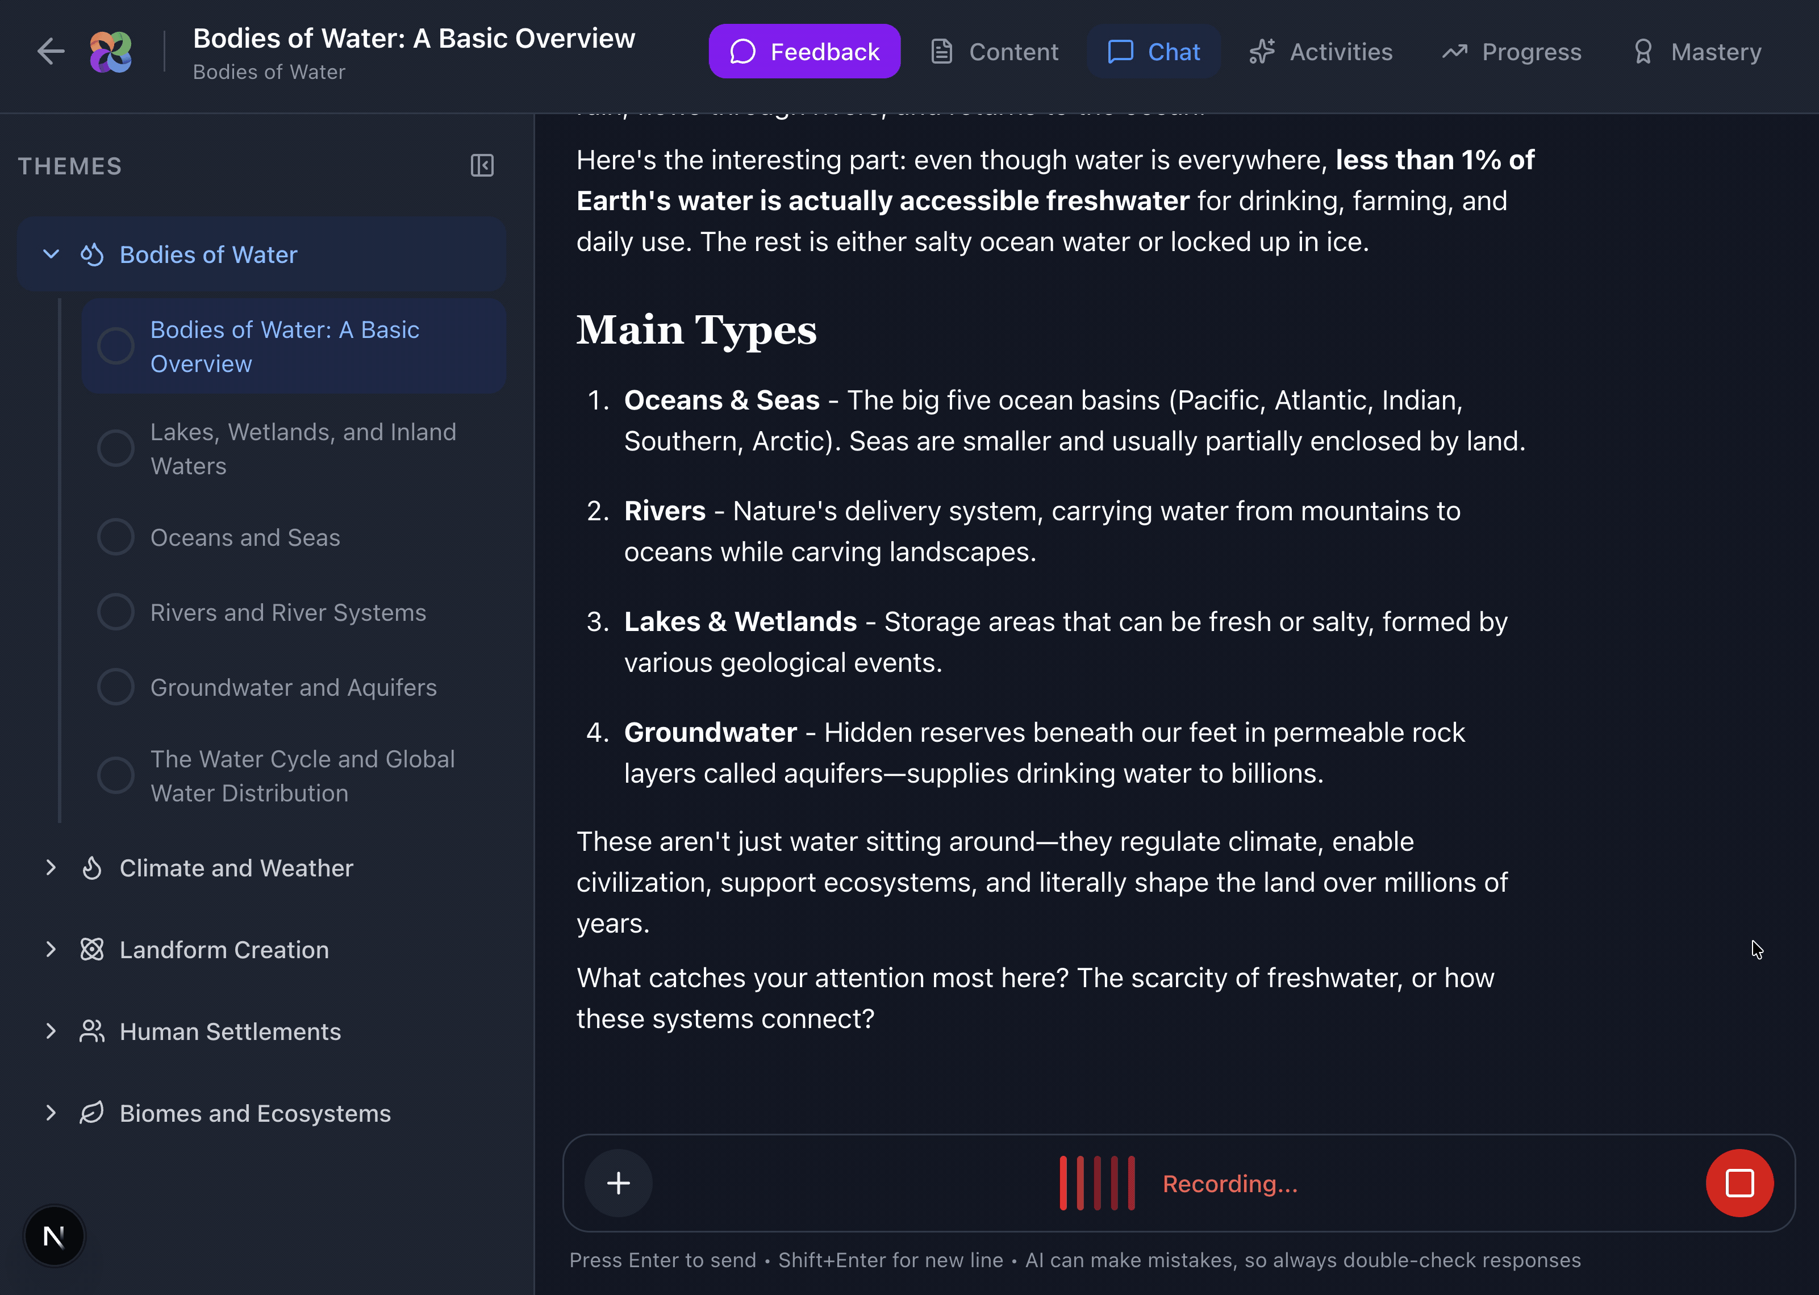Expand the Climate and Weather theme
This screenshot has height=1295, width=1819.
tap(51, 868)
